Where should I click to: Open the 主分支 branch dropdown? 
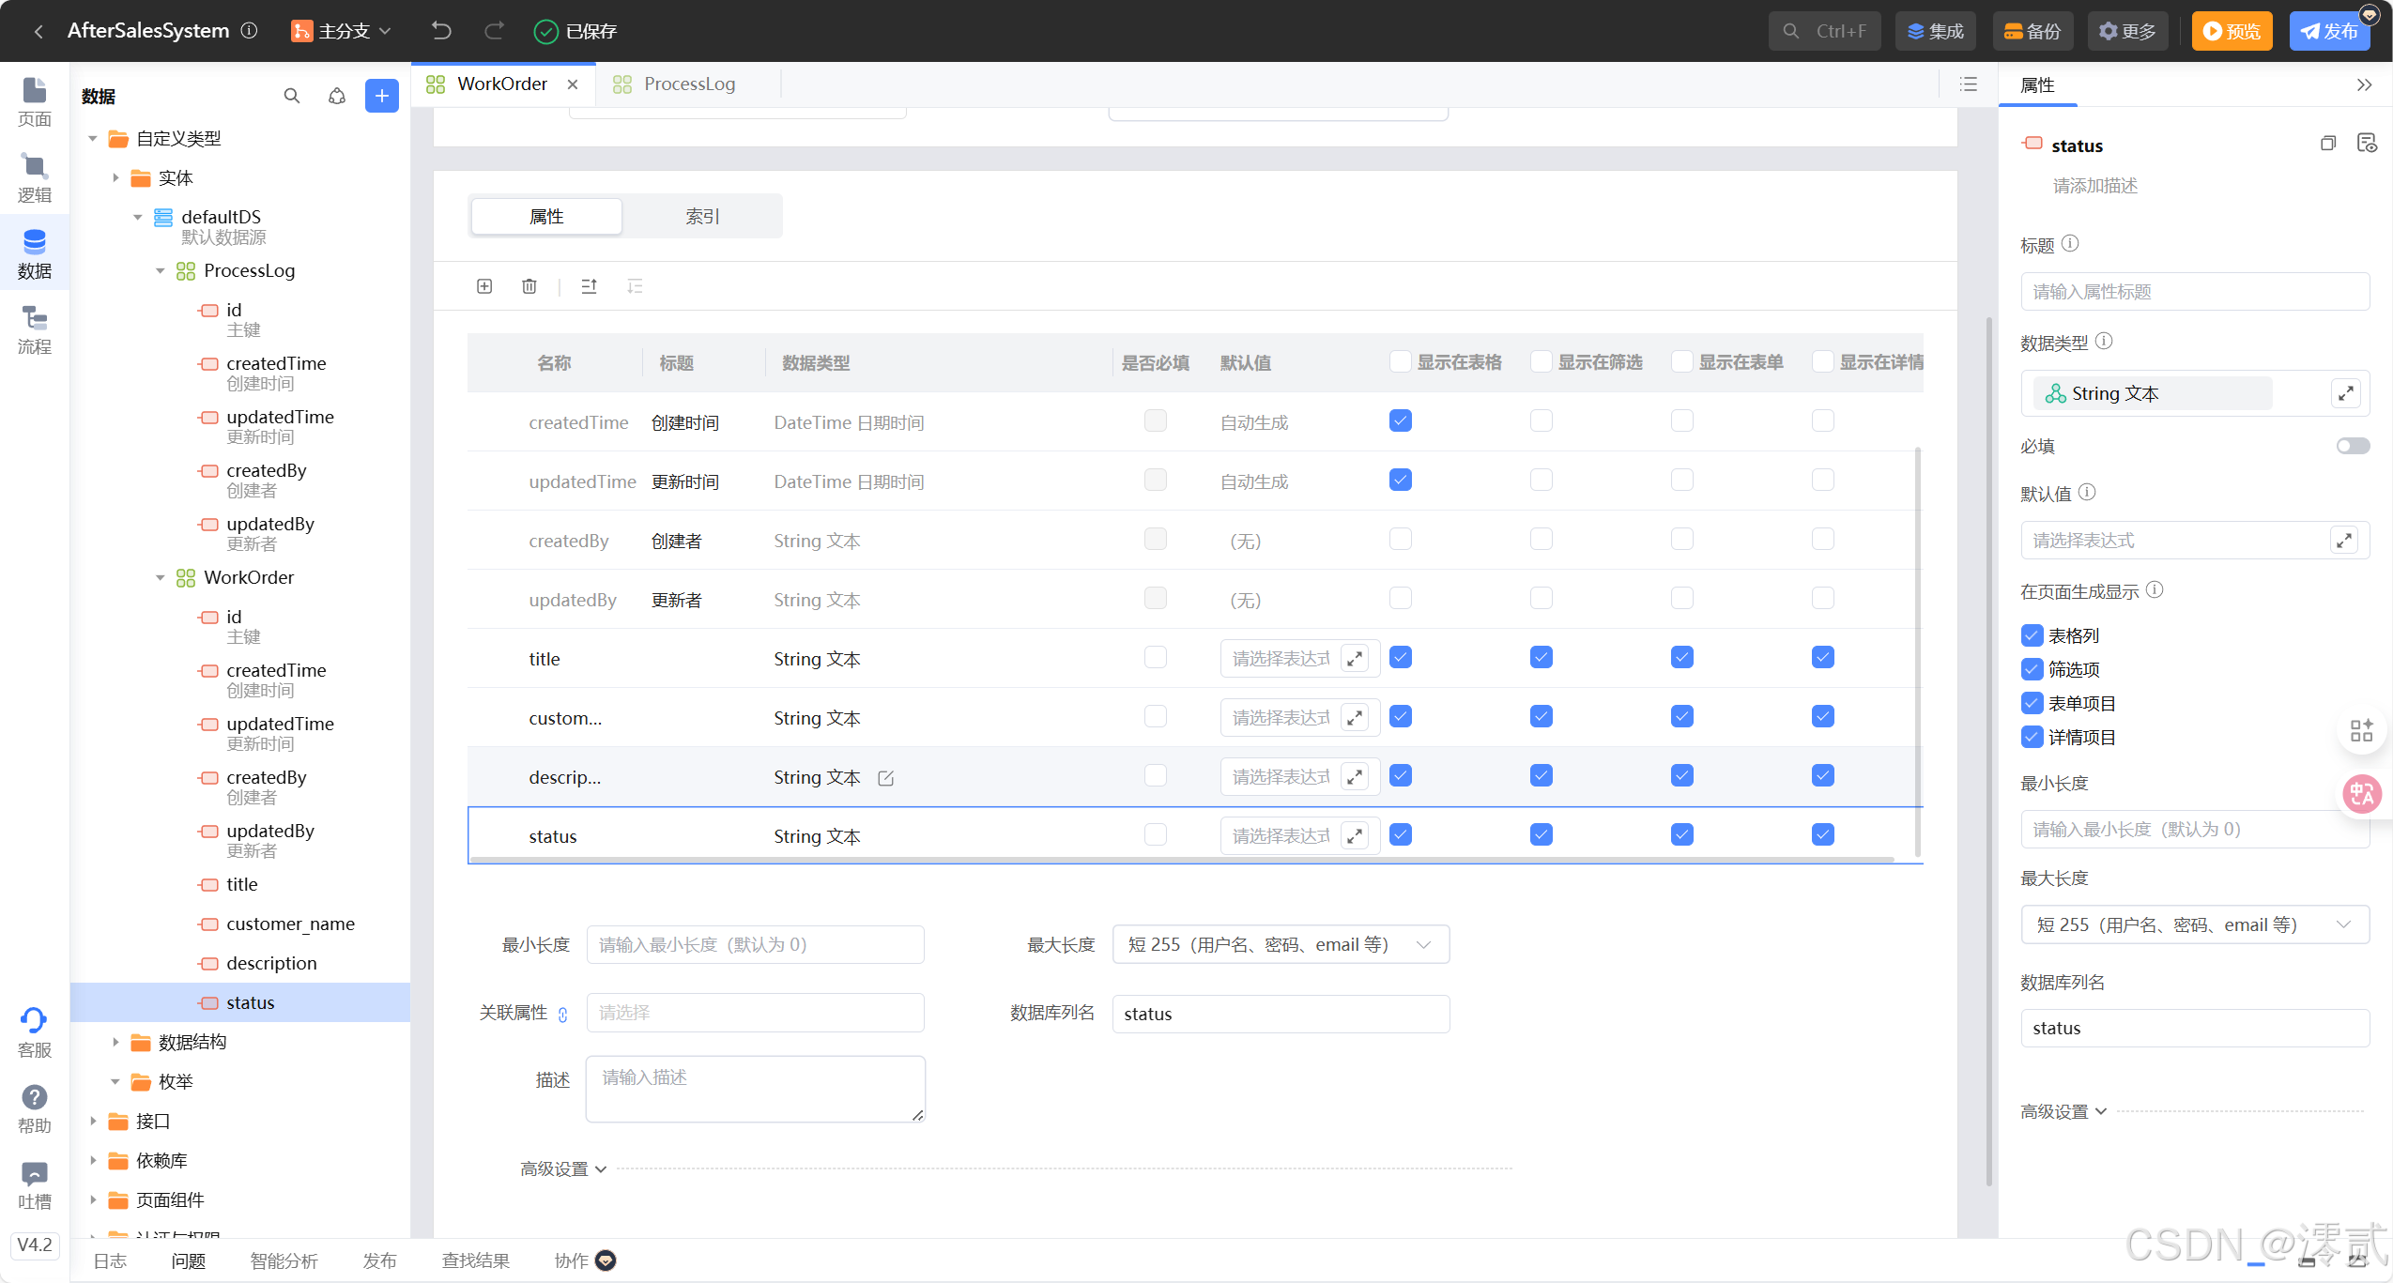(x=342, y=31)
